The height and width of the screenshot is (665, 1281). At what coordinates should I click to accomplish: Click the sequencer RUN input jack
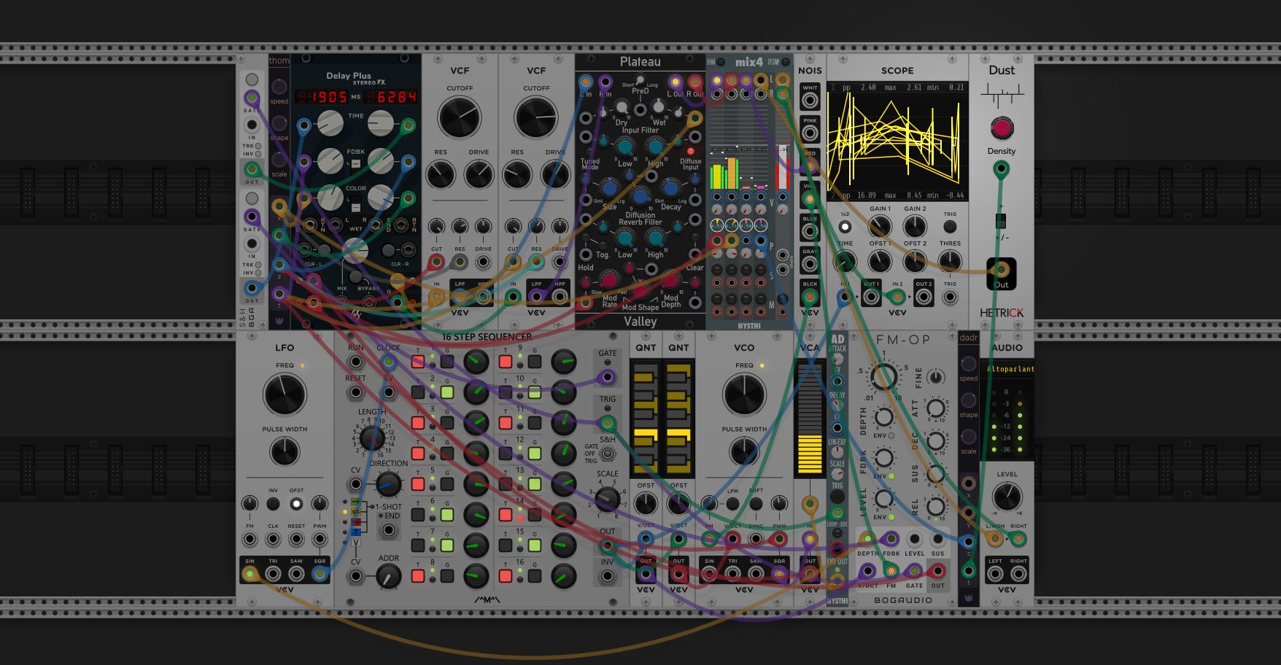coord(355,362)
